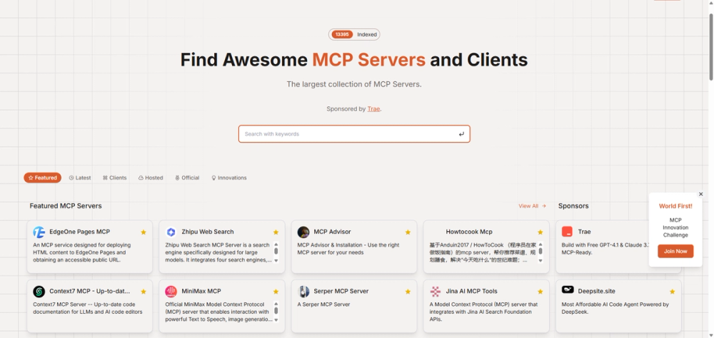The width and height of the screenshot is (714, 338).
Task: Click 'The largest collection of MCP Servers.' text
Action: point(354,84)
